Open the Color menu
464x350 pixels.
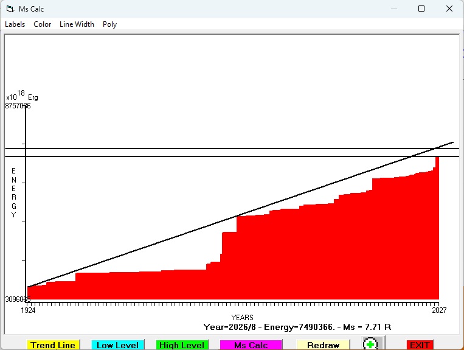click(x=43, y=24)
